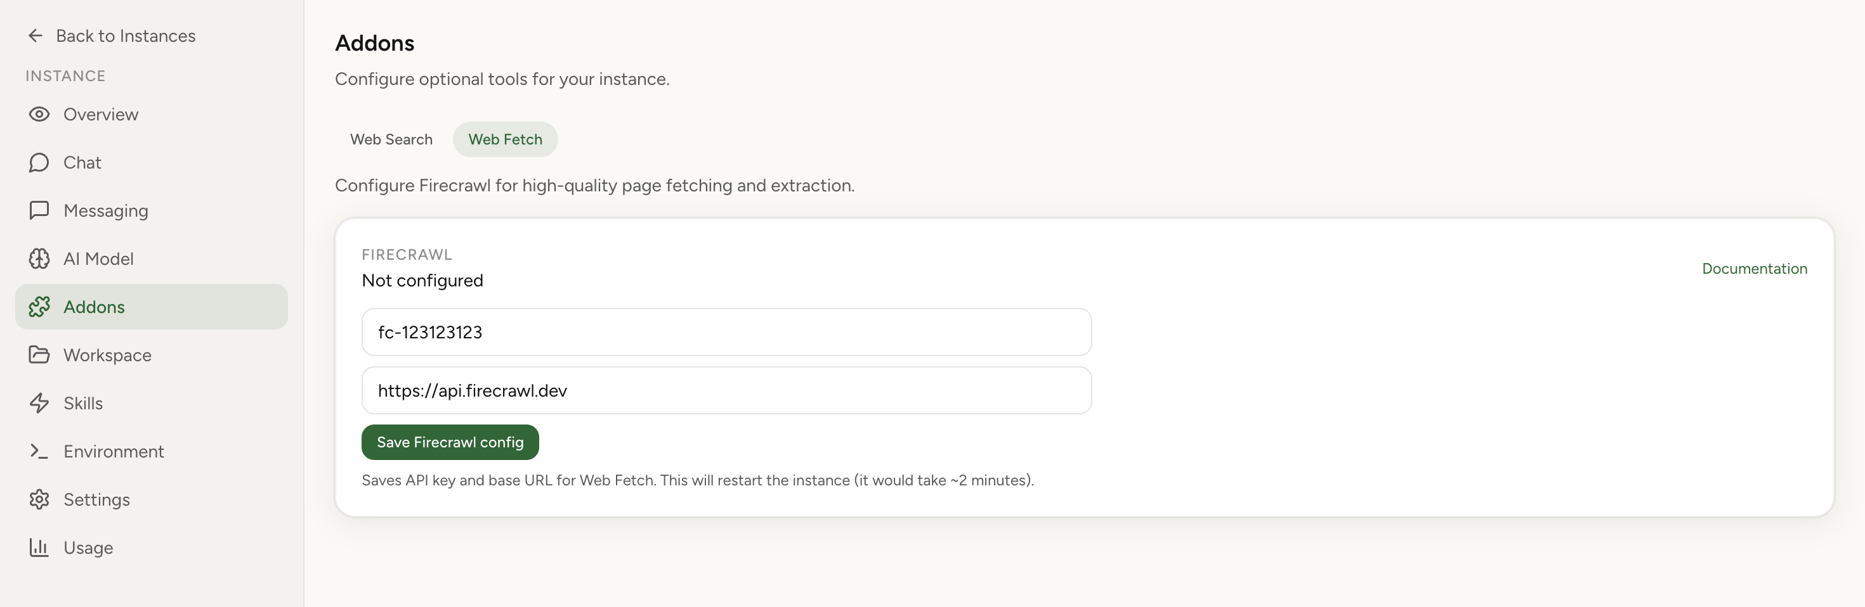Click the API key field containing fc-123123123
Viewport: 1865px width, 607px height.
(x=726, y=331)
